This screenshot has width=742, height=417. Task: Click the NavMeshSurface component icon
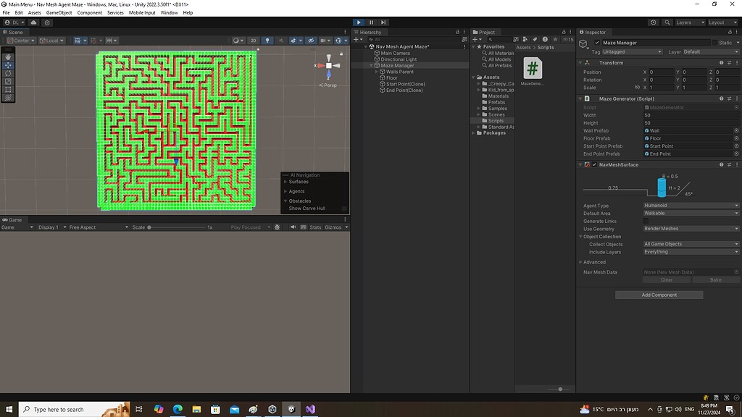click(x=588, y=164)
